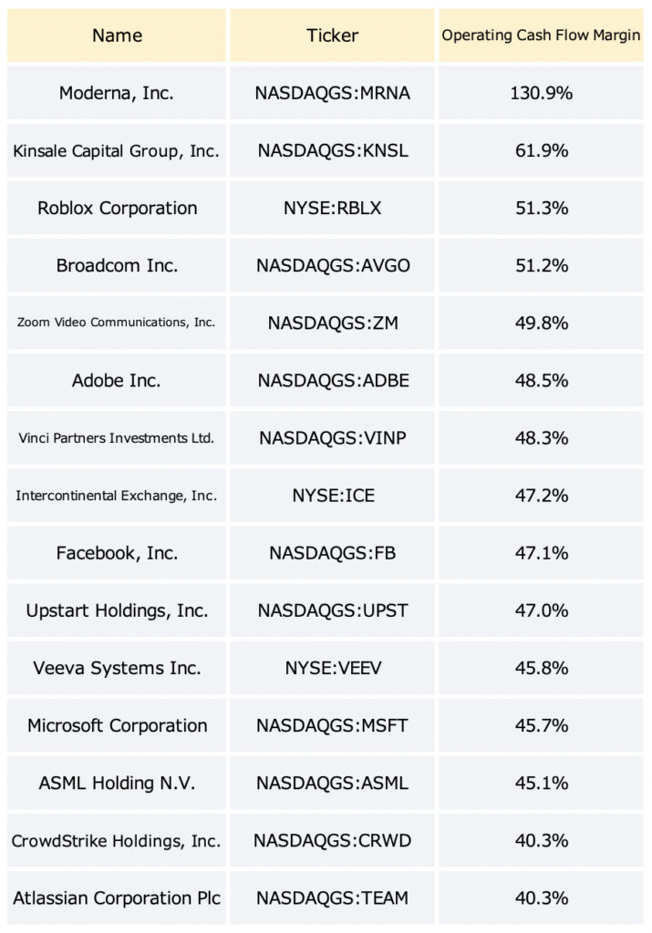Select the Roblox Corporation name cell
Screen dimensions: 652x933
coord(117,208)
